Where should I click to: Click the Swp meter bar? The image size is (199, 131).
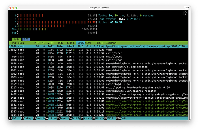[x=54, y=33]
